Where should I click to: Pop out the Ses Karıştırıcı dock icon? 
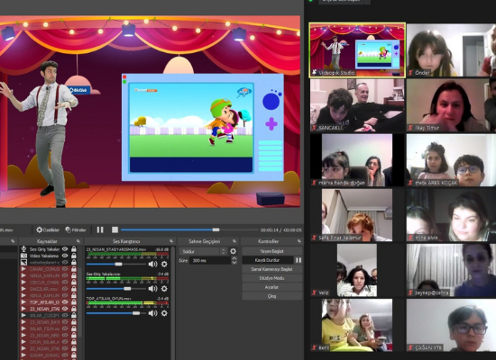[x=171, y=241]
